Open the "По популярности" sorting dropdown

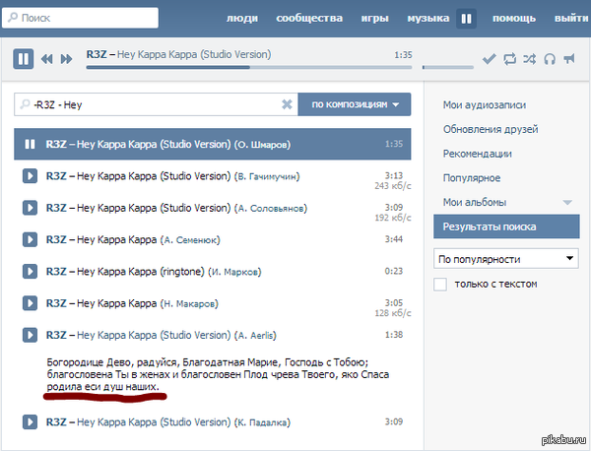click(506, 259)
